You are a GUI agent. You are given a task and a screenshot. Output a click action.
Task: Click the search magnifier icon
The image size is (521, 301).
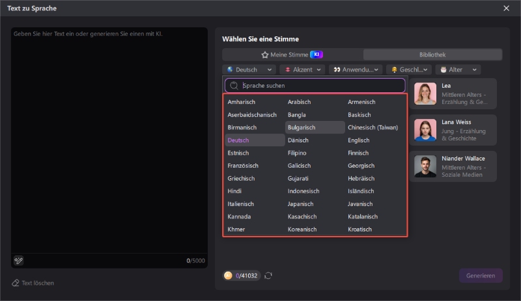pos(234,85)
